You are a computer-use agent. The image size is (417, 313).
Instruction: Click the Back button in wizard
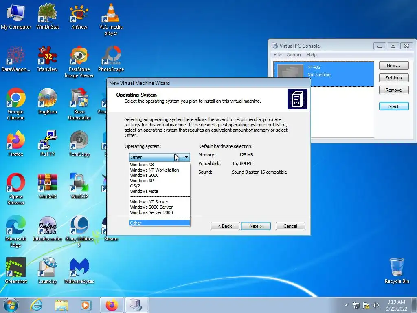coord(225,226)
